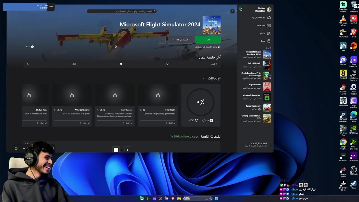Screen dimensions: 359x202
Task: Launch Brave browser desktop icon
Action: click(x=354, y=33)
